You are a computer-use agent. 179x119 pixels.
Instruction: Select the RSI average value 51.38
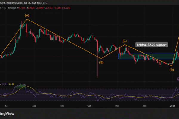12,85
